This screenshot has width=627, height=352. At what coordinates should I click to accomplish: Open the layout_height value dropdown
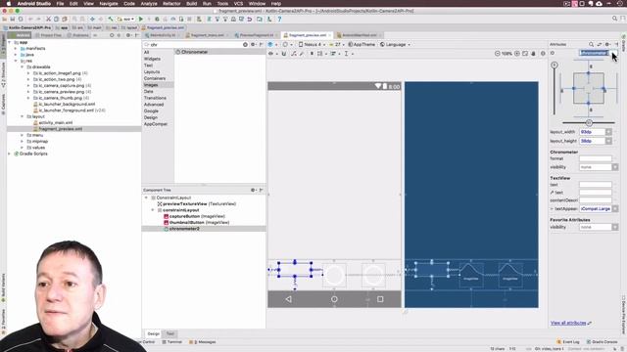coord(608,141)
